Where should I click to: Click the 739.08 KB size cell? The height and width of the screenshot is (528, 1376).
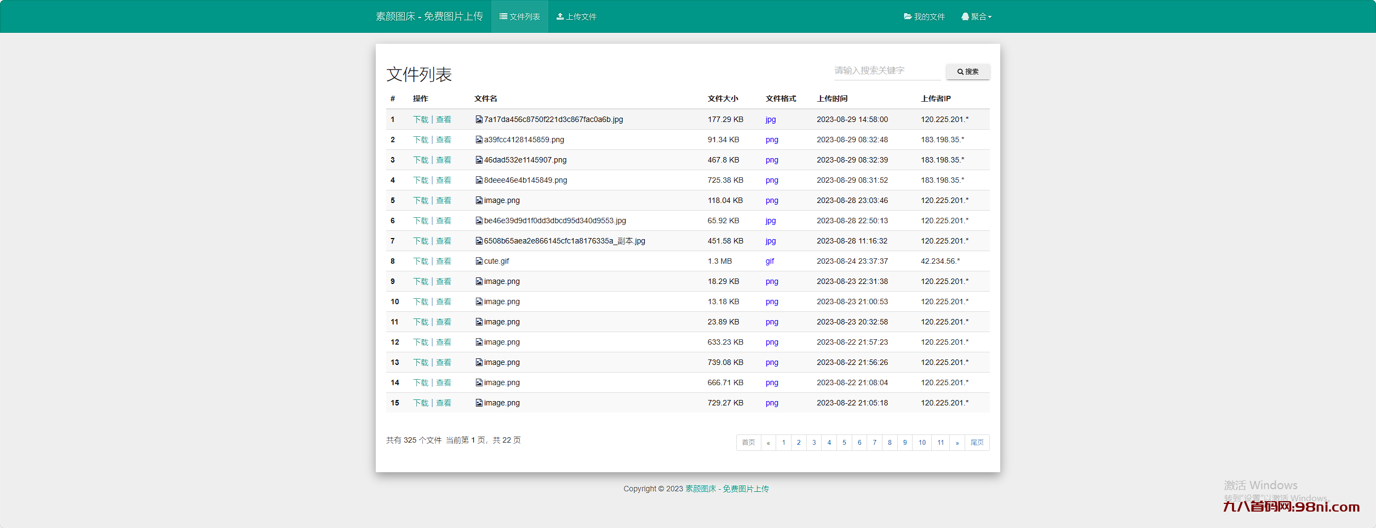pyautogui.click(x=725, y=362)
